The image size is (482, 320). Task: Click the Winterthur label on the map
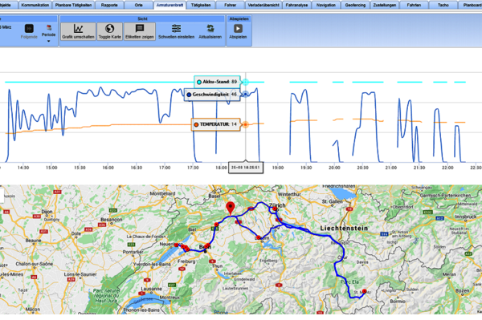point(289,194)
